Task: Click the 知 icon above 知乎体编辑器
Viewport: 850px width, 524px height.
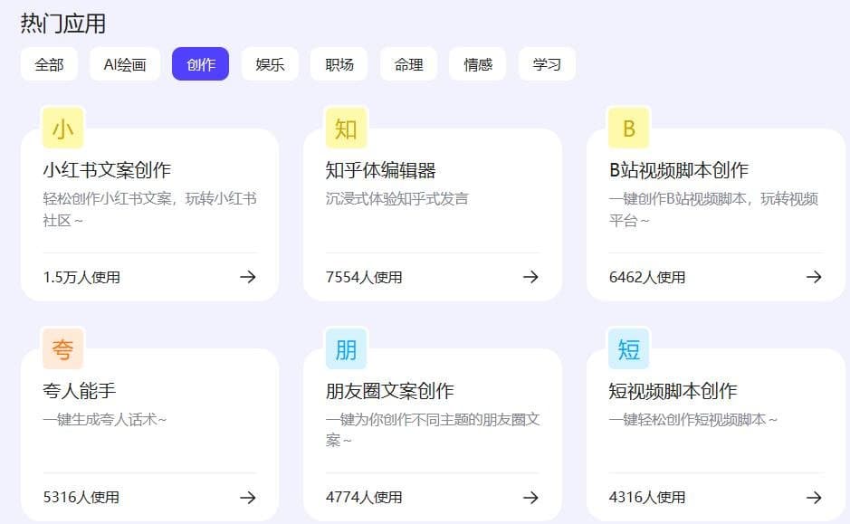Action: (x=344, y=128)
